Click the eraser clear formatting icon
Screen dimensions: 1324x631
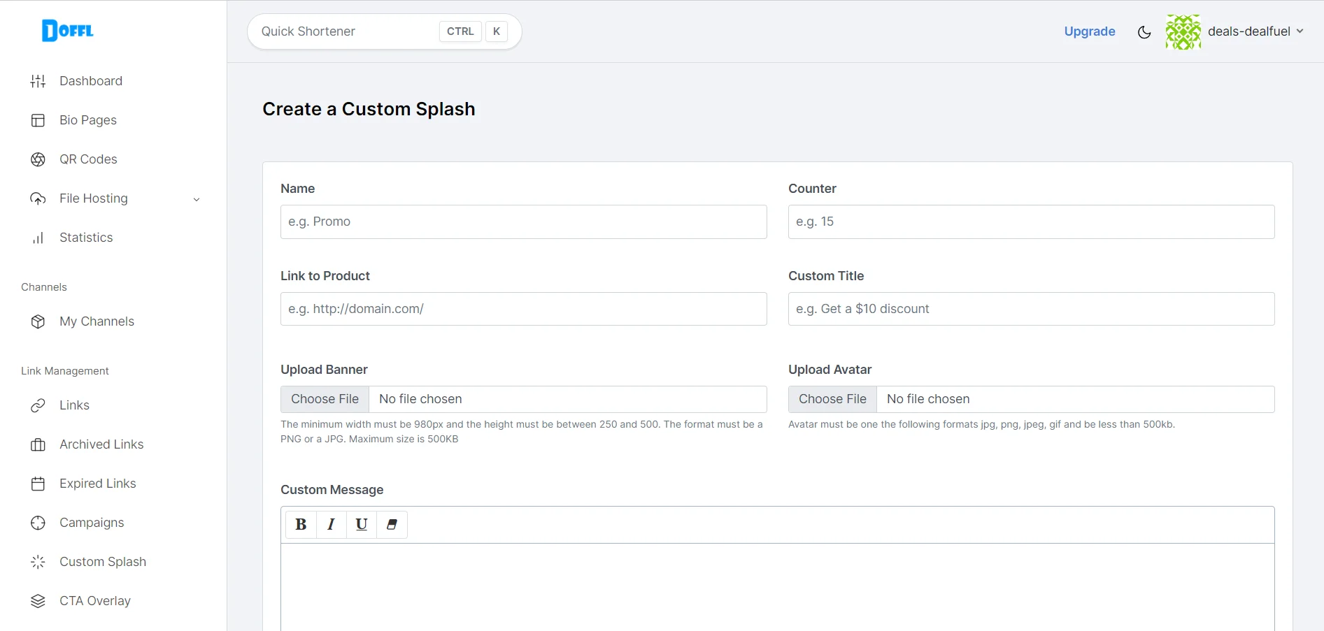(x=392, y=525)
